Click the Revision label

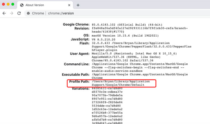pos(82,28)
